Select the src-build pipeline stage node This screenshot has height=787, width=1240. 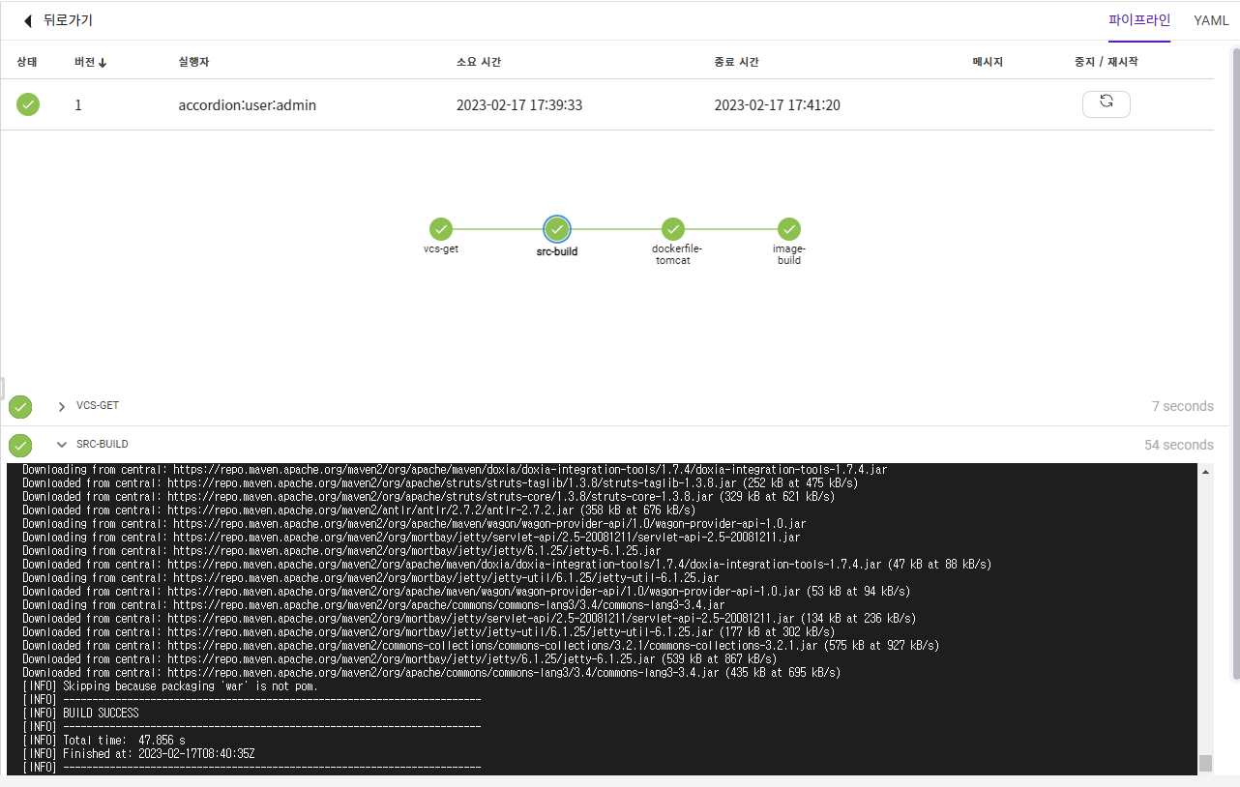(557, 229)
